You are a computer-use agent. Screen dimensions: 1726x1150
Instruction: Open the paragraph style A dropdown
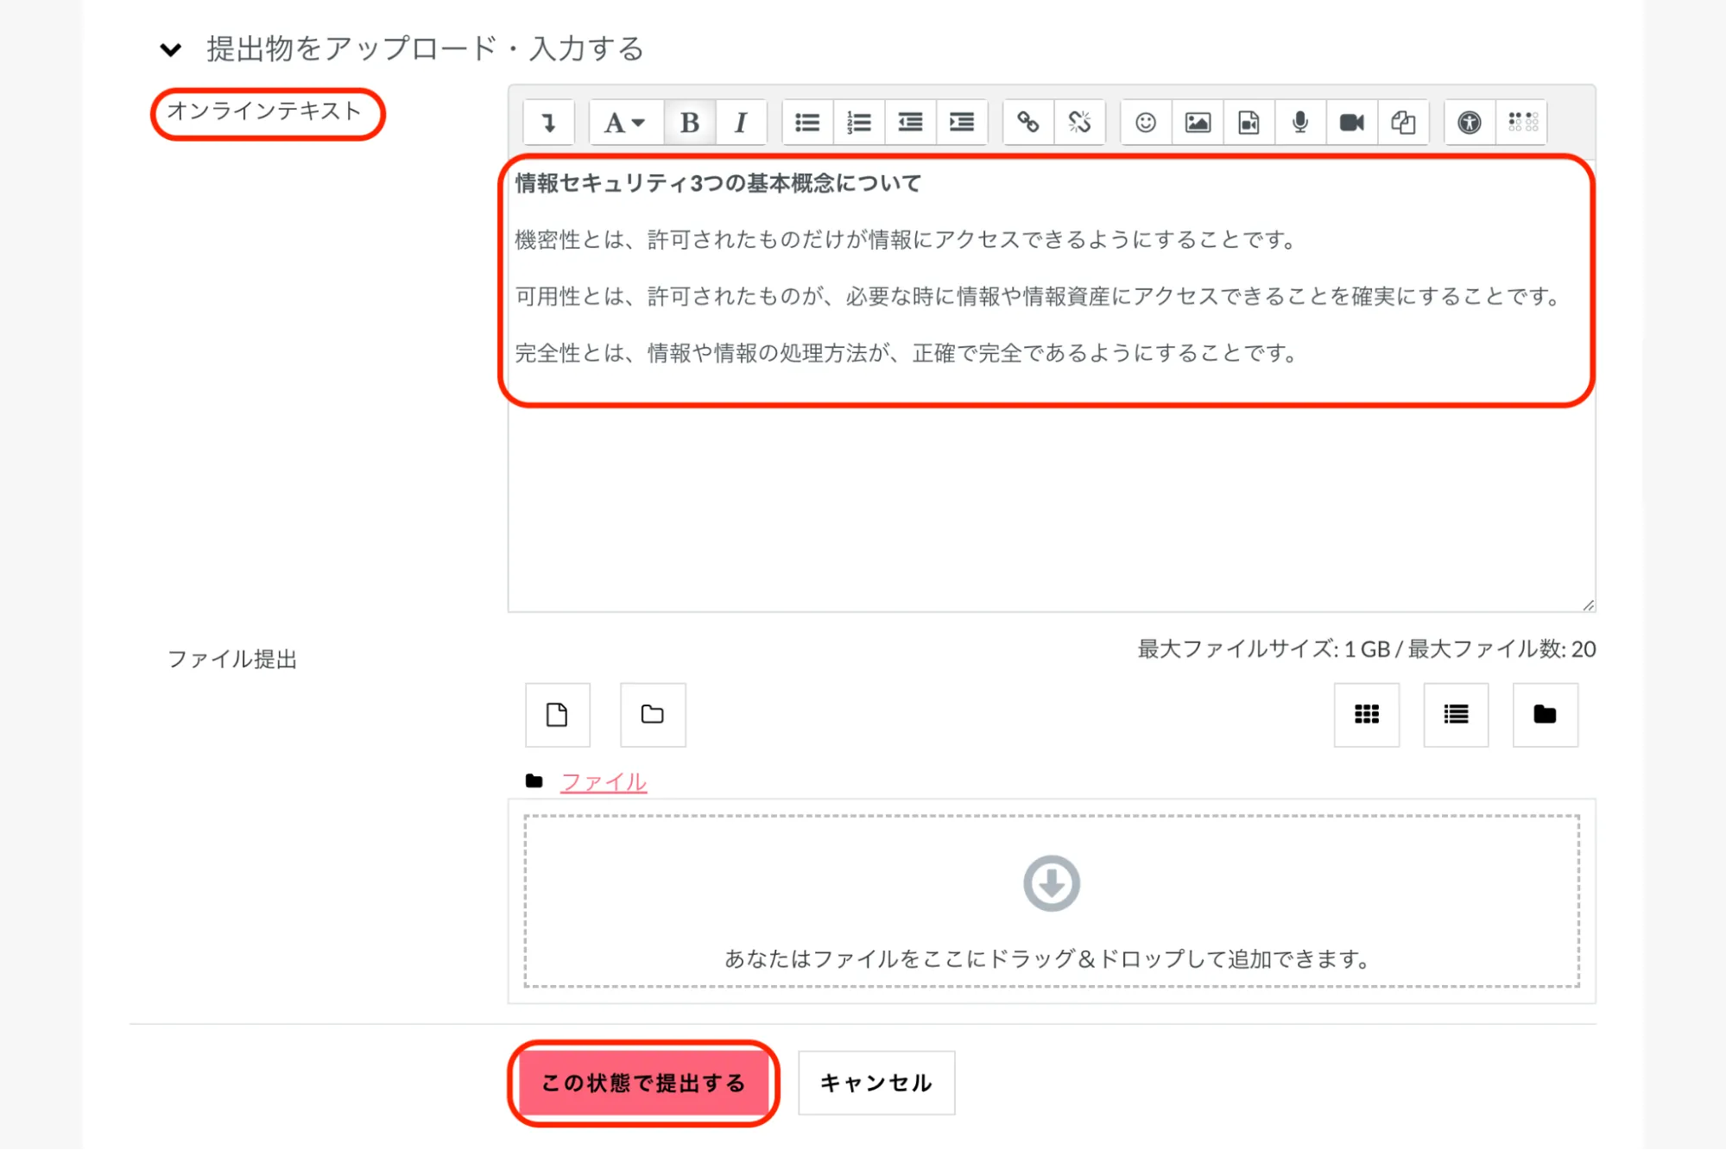point(624,123)
